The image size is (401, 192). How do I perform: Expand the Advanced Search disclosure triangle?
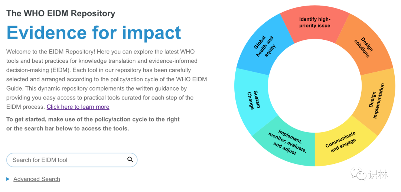point(8,179)
